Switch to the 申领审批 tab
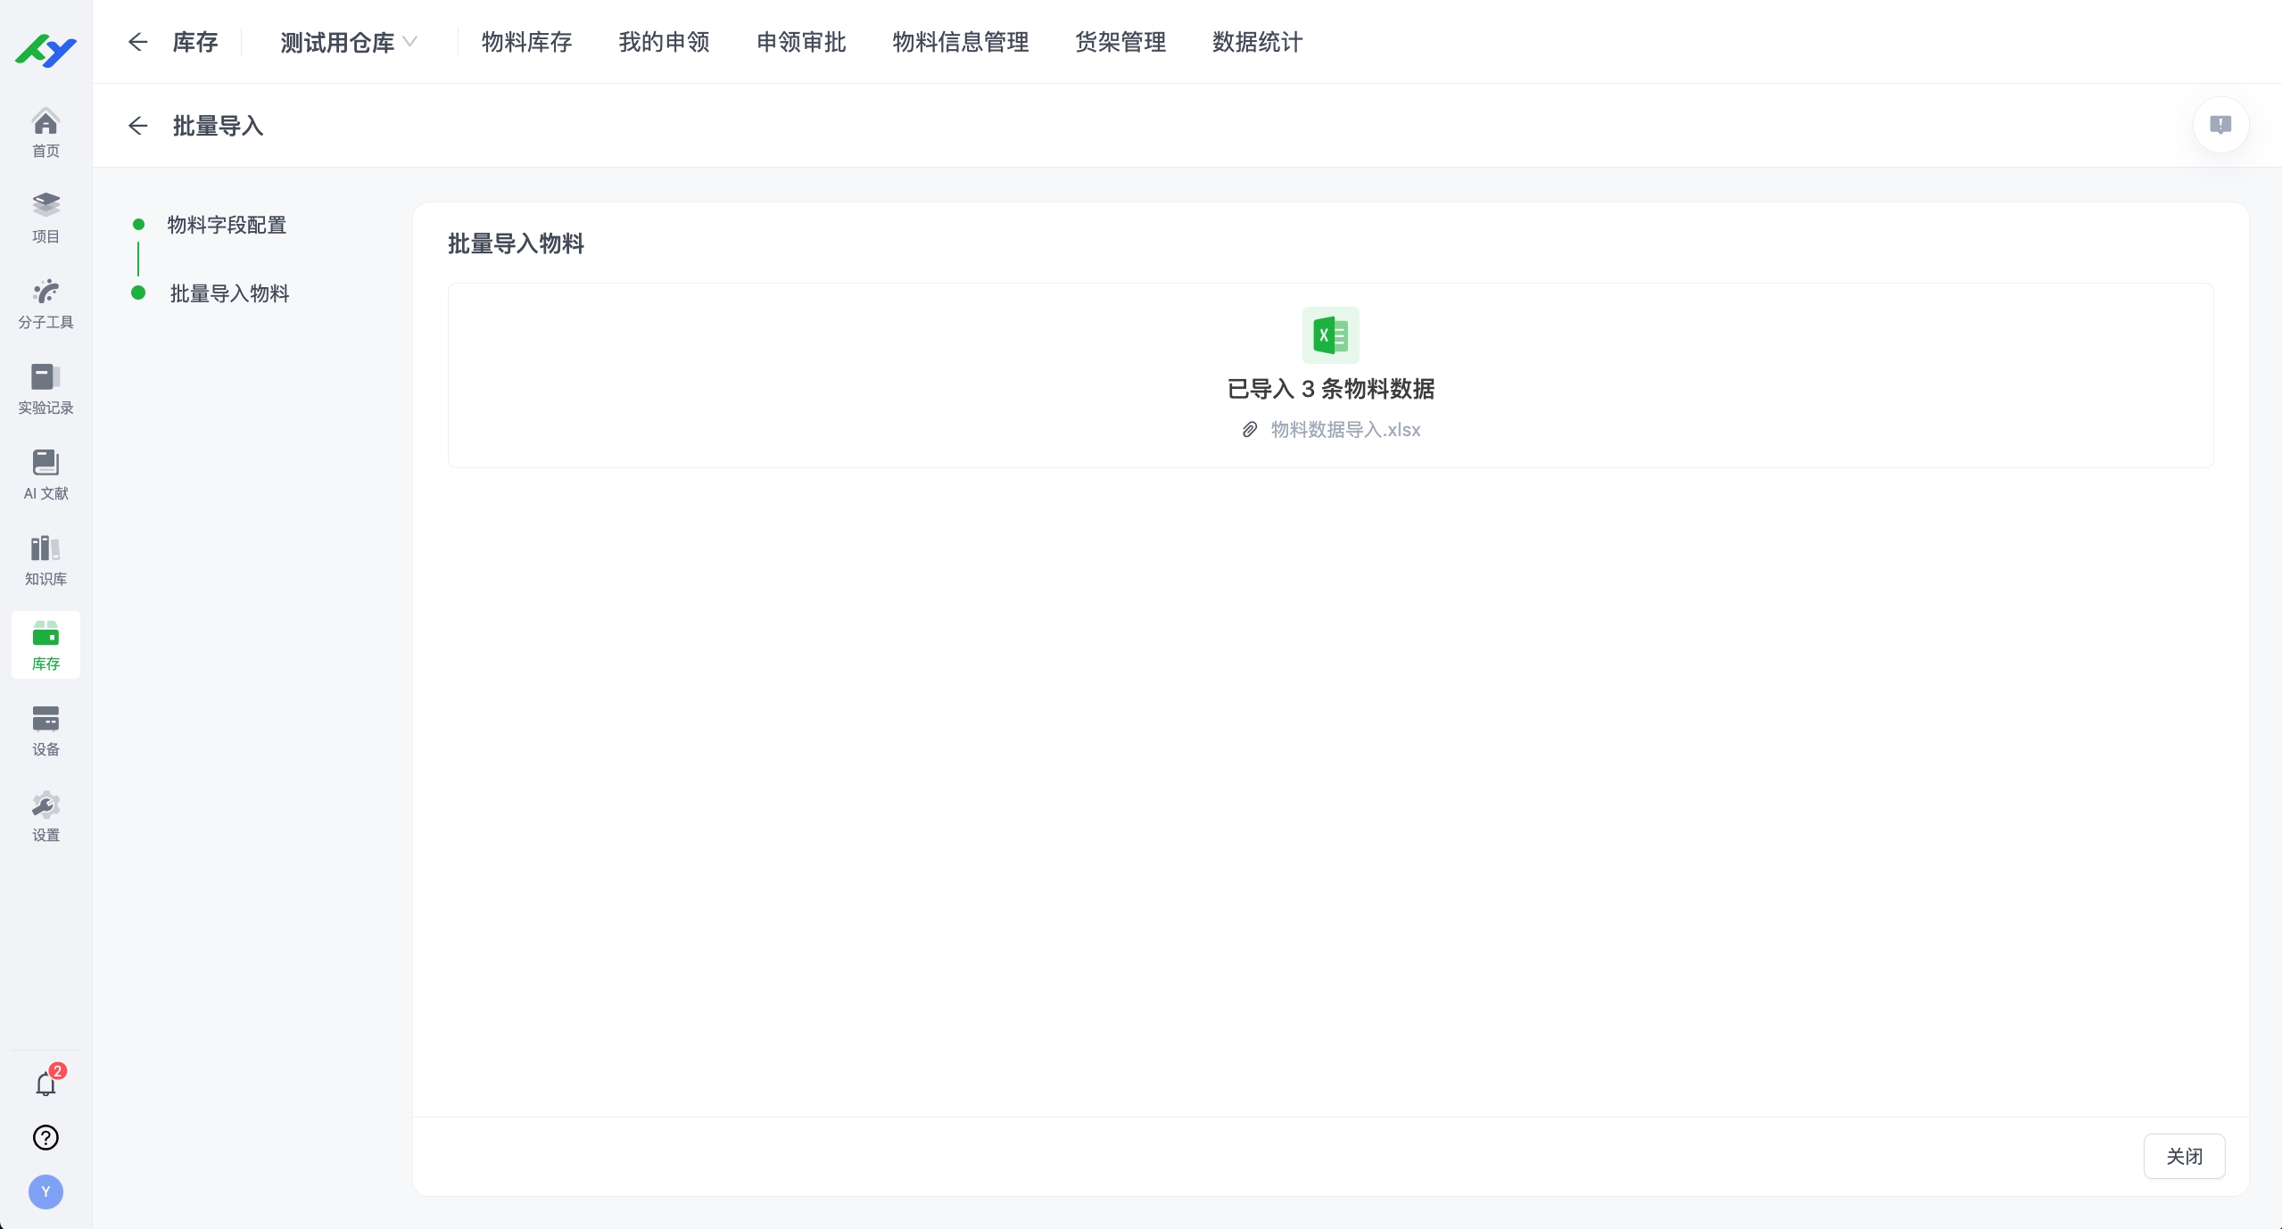The image size is (2282, 1229). [x=799, y=42]
